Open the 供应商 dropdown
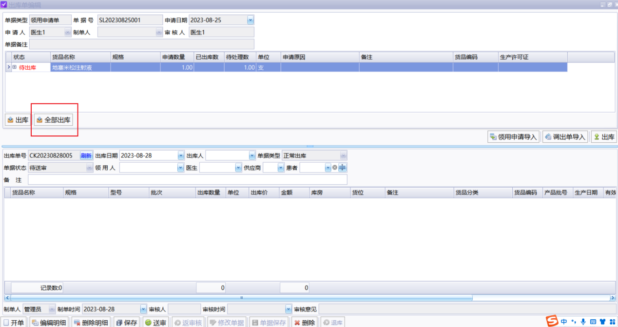Screen dimensions: 618x327 point(281,168)
